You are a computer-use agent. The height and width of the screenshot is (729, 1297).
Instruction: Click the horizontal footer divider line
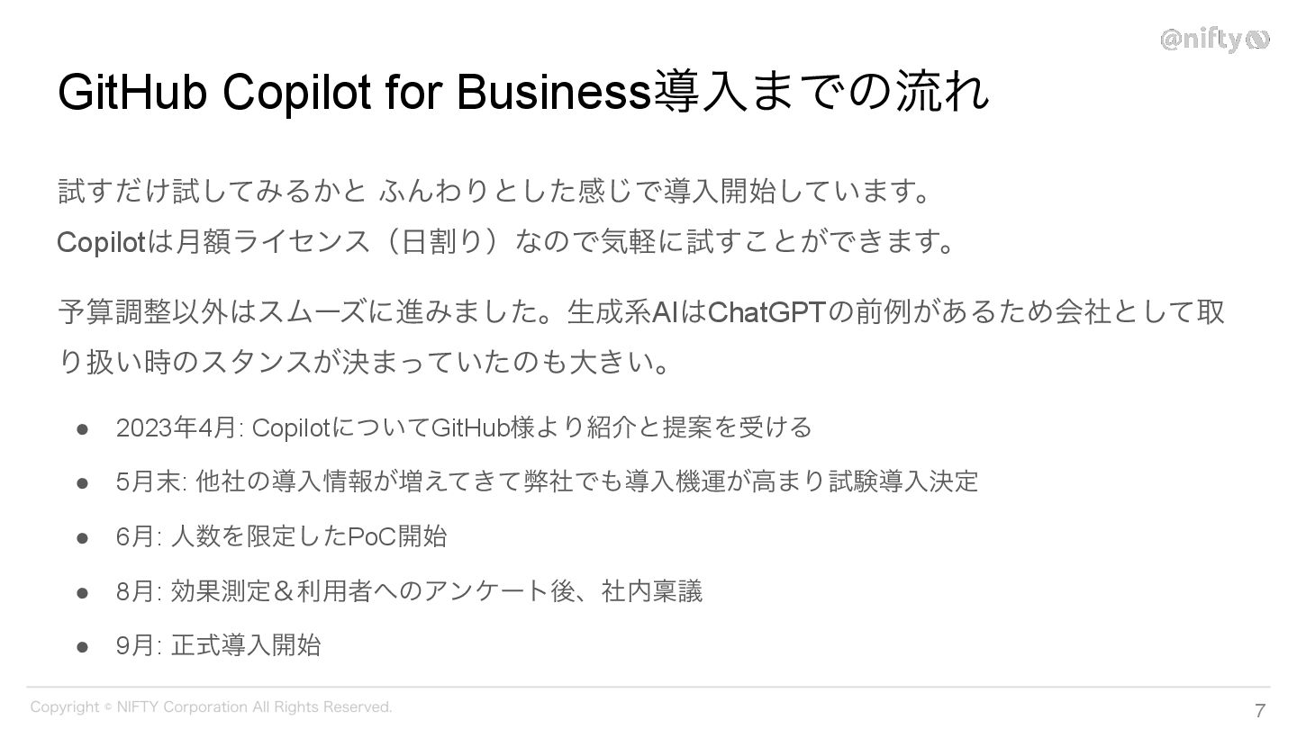click(648, 688)
